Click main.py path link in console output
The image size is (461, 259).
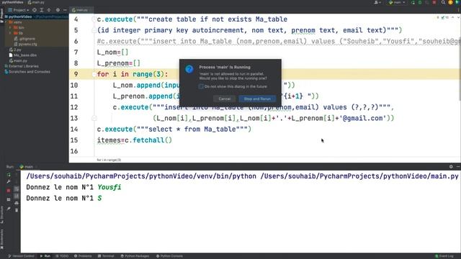(x=359, y=176)
